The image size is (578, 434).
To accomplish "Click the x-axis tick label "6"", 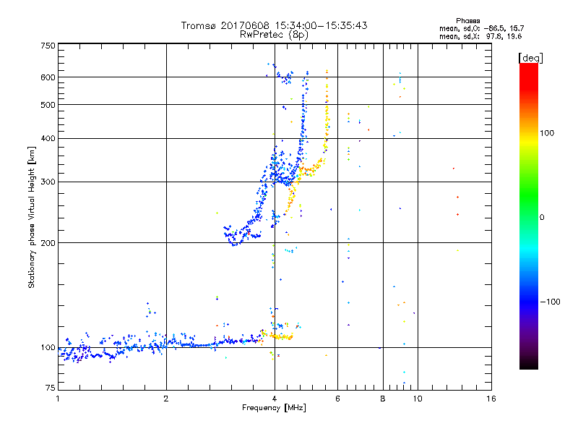I will [x=337, y=399].
